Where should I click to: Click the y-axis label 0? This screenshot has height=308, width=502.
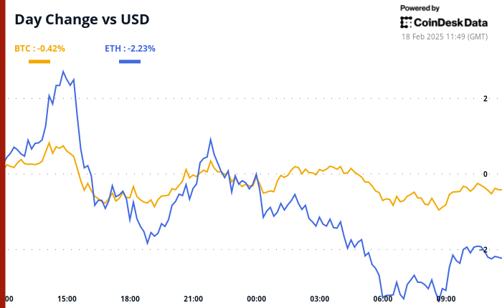486,174
